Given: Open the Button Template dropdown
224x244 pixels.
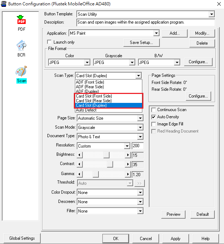Looking at the screenshot, I should click(212, 14).
